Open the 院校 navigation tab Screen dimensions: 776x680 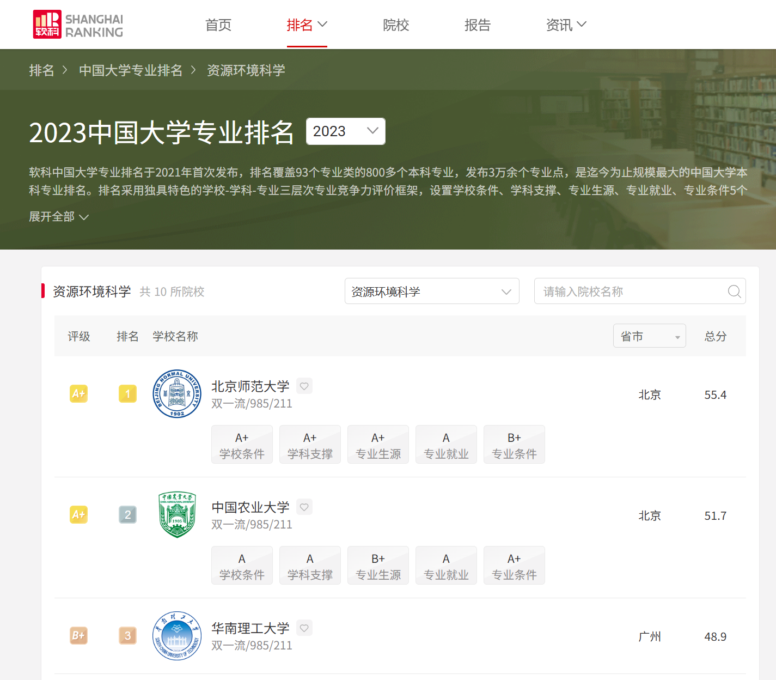(x=396, y=25)
